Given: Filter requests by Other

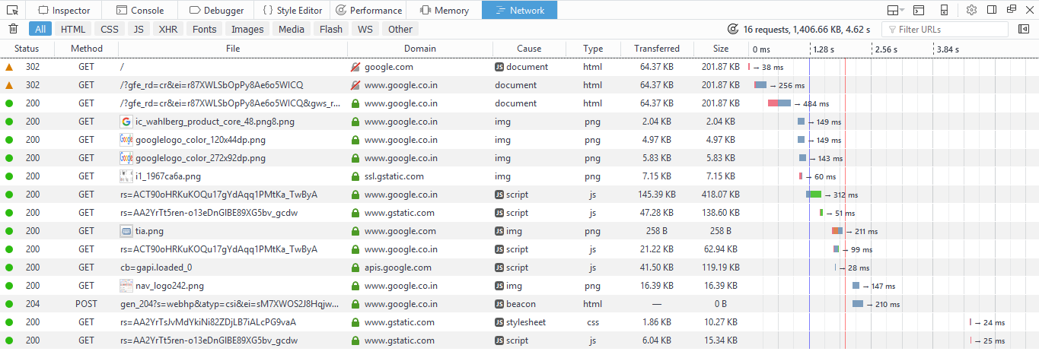Looking at the screenshot, I should coord(400,29).
